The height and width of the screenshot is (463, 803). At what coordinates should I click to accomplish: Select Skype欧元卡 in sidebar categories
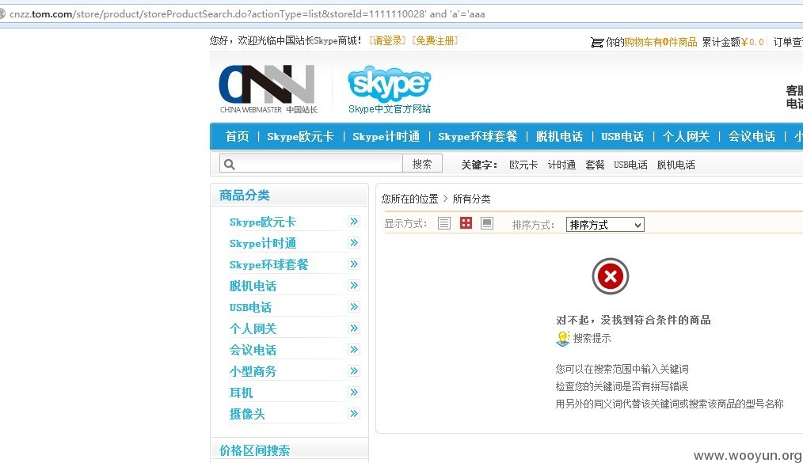(262, 222)
